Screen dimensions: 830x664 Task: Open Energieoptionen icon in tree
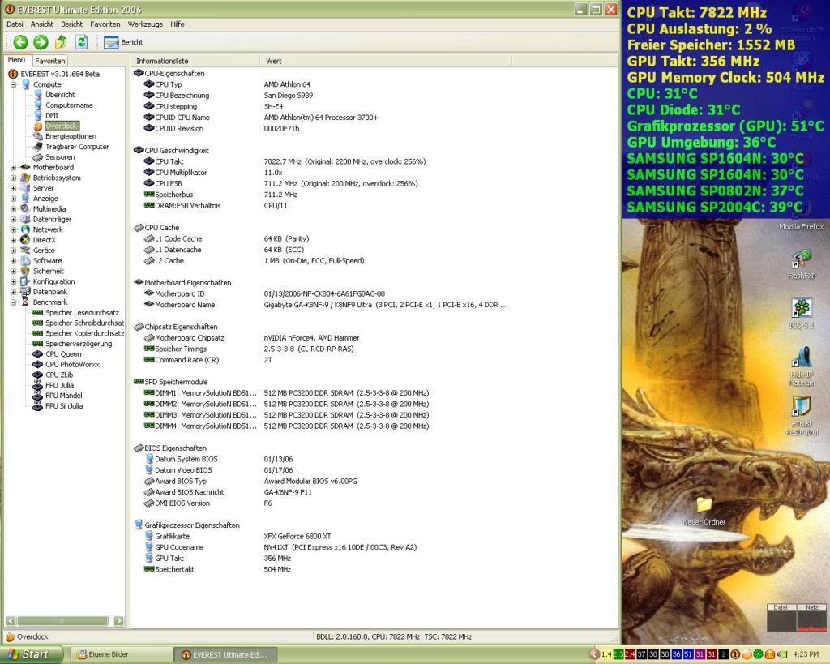tap(38, 136)
